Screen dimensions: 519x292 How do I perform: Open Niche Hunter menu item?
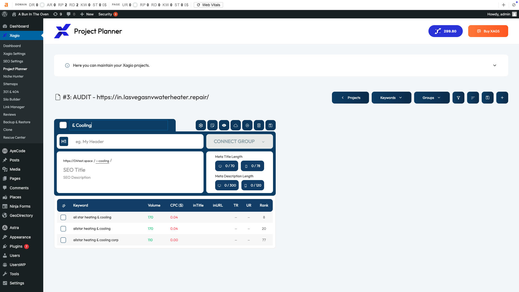coord(13,77)
